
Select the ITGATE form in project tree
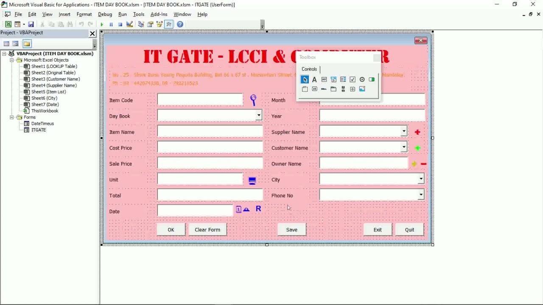[x=39, y=130]
